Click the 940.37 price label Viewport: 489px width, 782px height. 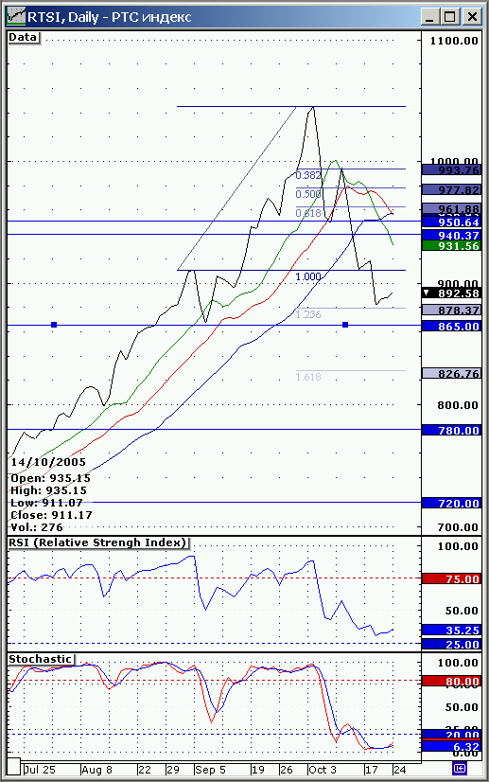coord(451,235)
